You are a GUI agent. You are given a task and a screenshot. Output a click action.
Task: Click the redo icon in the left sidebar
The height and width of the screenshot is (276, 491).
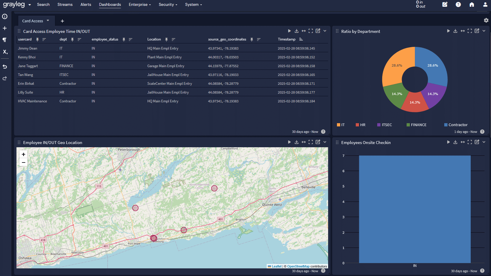tap(5, 78)
